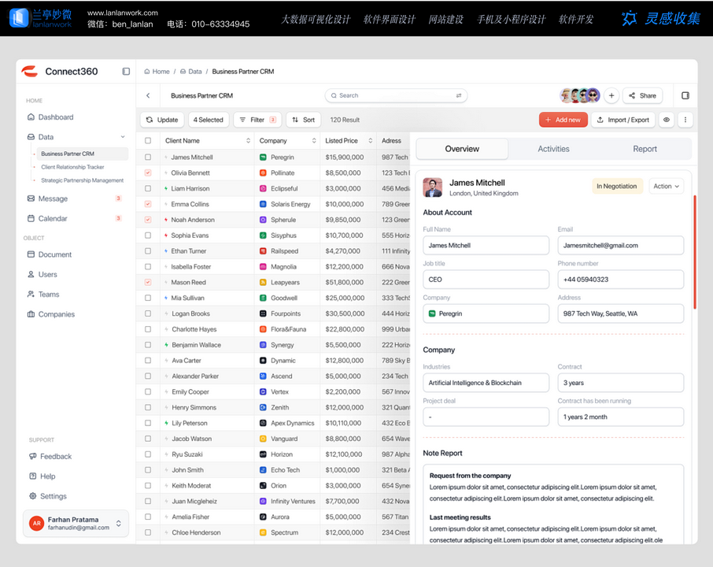This screenshot has width=713, height=567.
Task: Tick the select-all checkbox in the table header
Action: click(148, 141)
